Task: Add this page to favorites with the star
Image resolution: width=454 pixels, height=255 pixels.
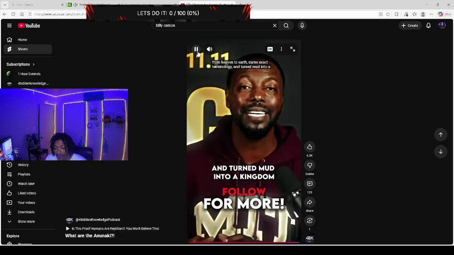Action: coord(388,14)
